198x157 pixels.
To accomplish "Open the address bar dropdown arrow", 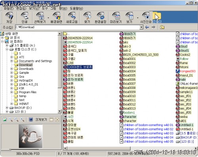I will point(141,27).
